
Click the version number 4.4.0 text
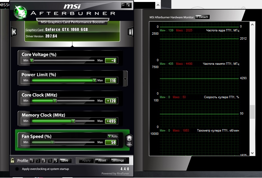(125, 169)
